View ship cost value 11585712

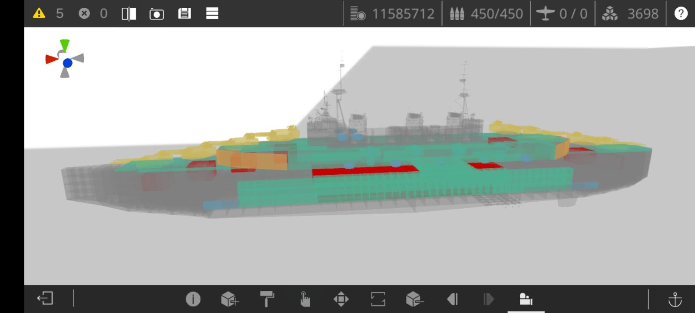pyautogui.click(x=403, y=14)
